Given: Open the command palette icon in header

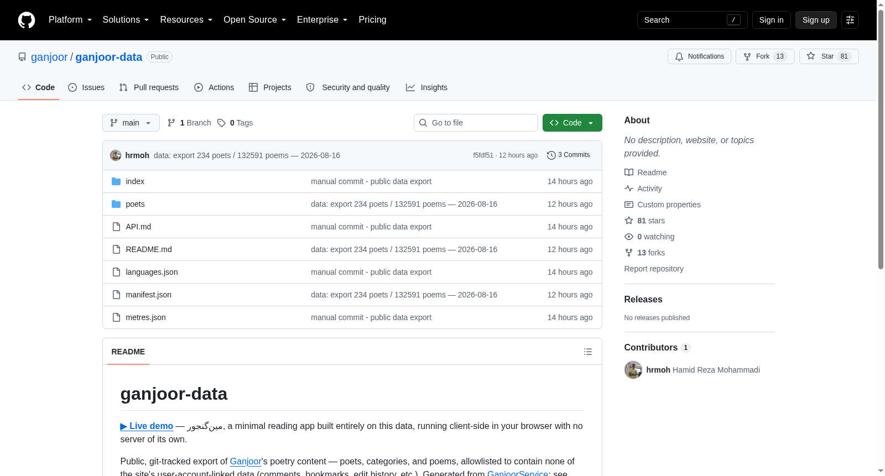Looking at the screenshot, I should [x=850, y=20].
